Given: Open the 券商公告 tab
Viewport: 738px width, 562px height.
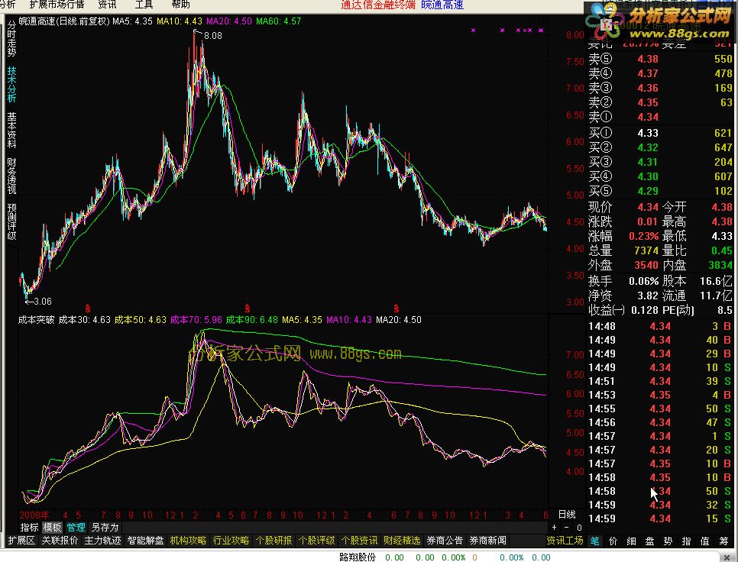Looking at the screenshot, I should 445,541.
